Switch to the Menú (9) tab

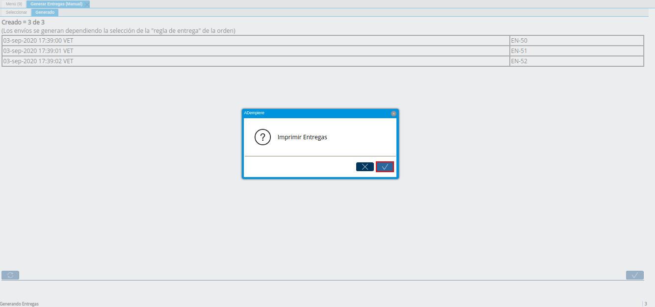14,4
